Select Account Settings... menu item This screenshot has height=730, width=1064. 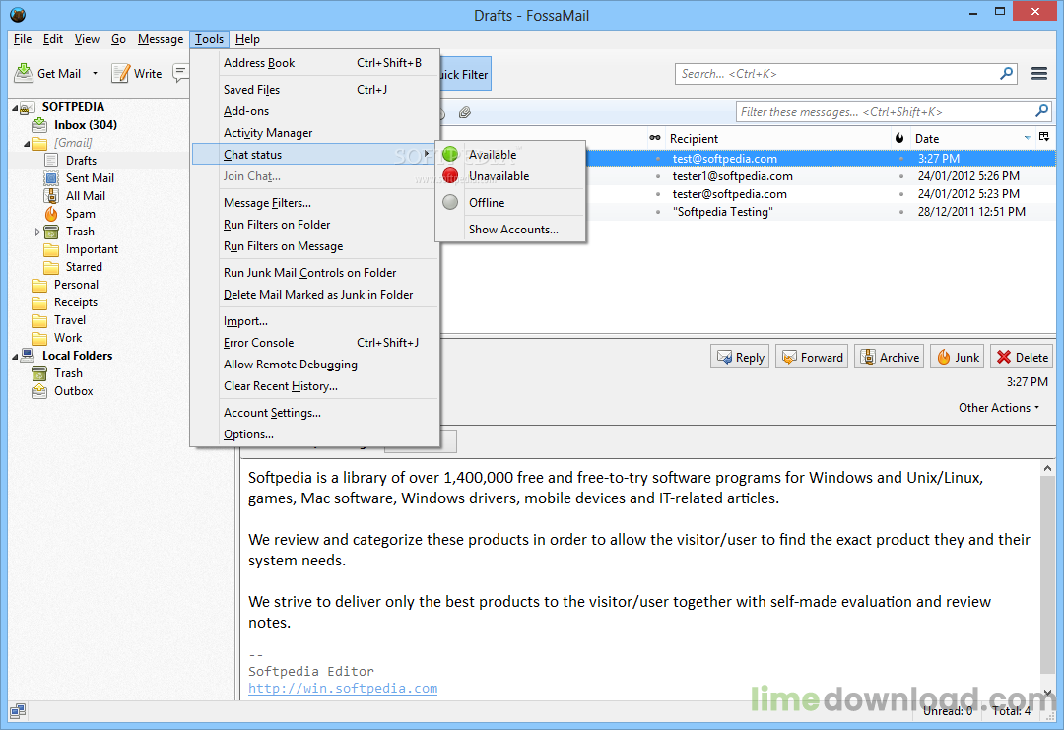click(x=315, y=413)
